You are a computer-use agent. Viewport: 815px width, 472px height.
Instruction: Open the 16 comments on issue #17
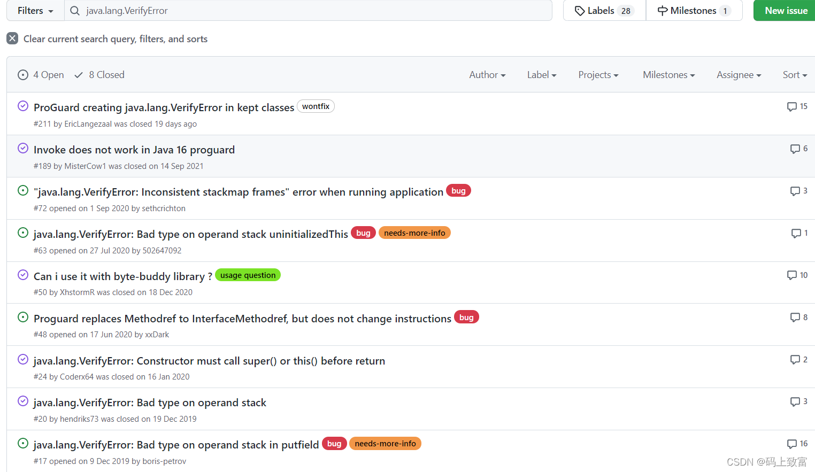[x=797, y=444]
